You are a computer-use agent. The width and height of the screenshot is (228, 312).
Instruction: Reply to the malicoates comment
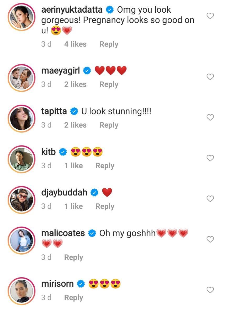73,257
